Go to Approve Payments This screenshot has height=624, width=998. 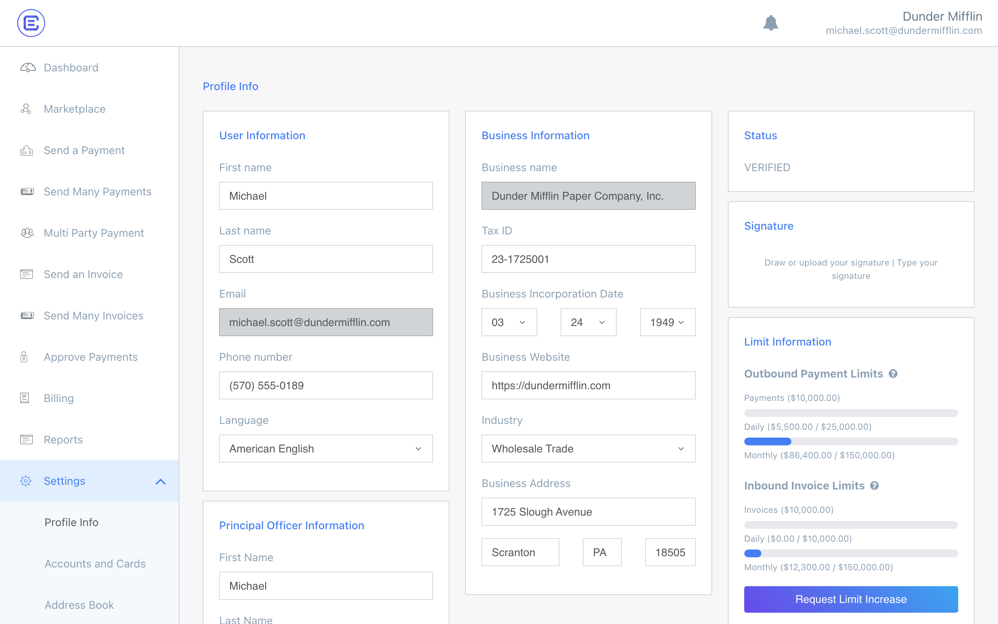click(91, 357)
